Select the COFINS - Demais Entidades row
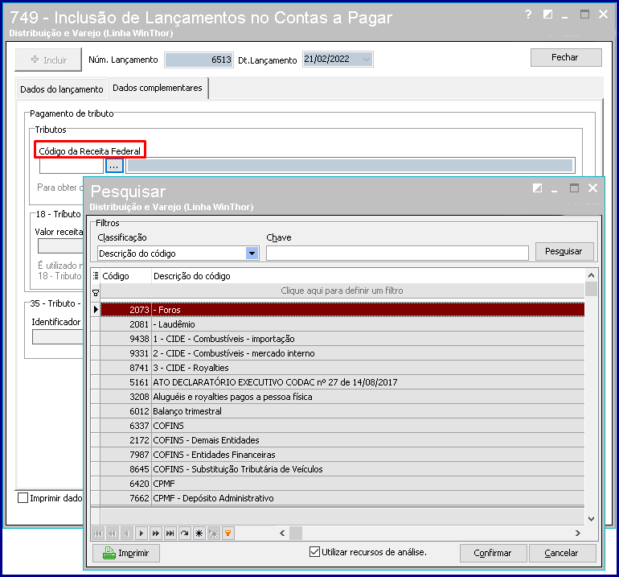Image resolution: width=619 pixels, height=577 pixels. click(342, 440)
